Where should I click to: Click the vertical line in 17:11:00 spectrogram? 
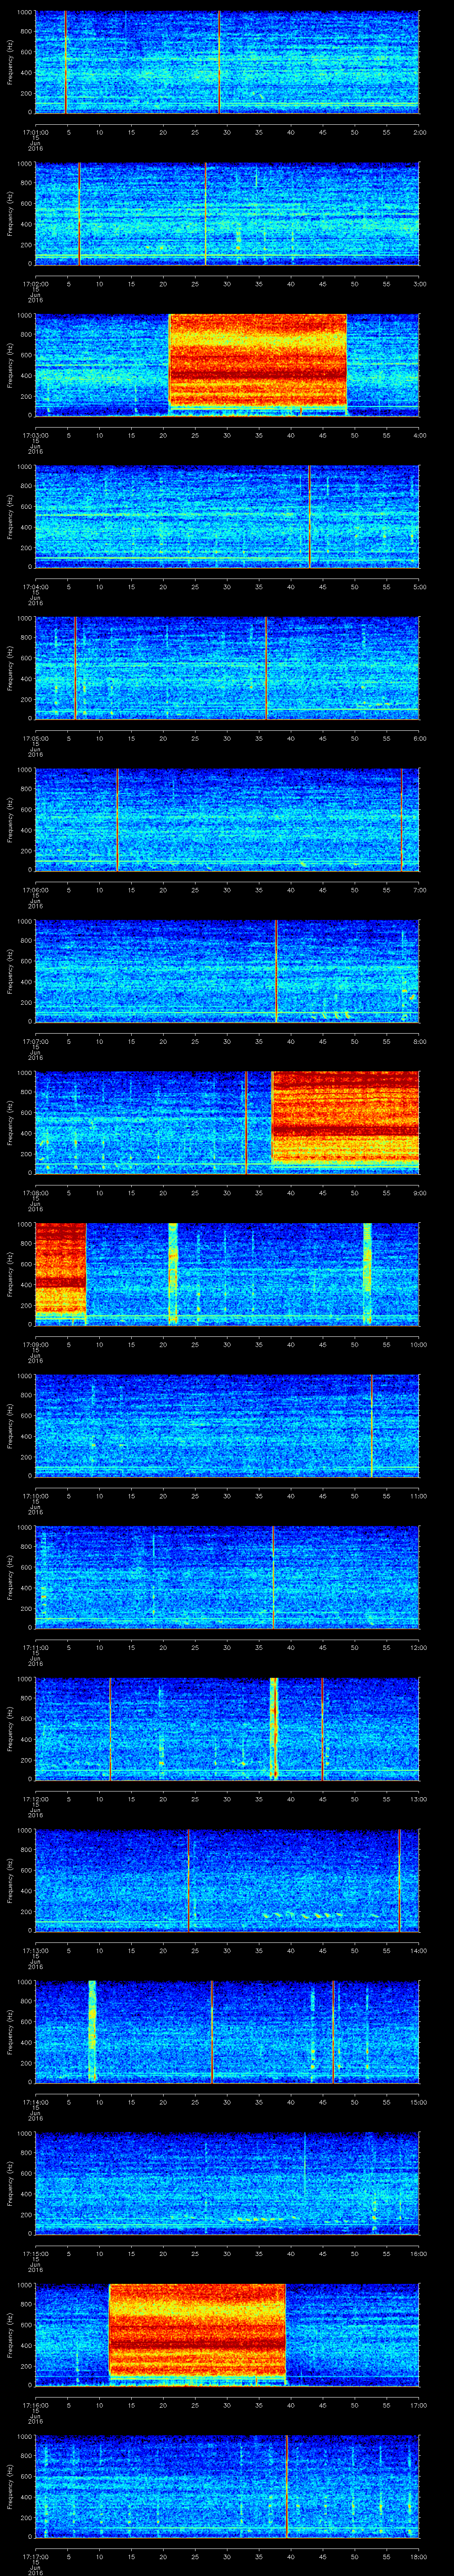[274, 1577]
